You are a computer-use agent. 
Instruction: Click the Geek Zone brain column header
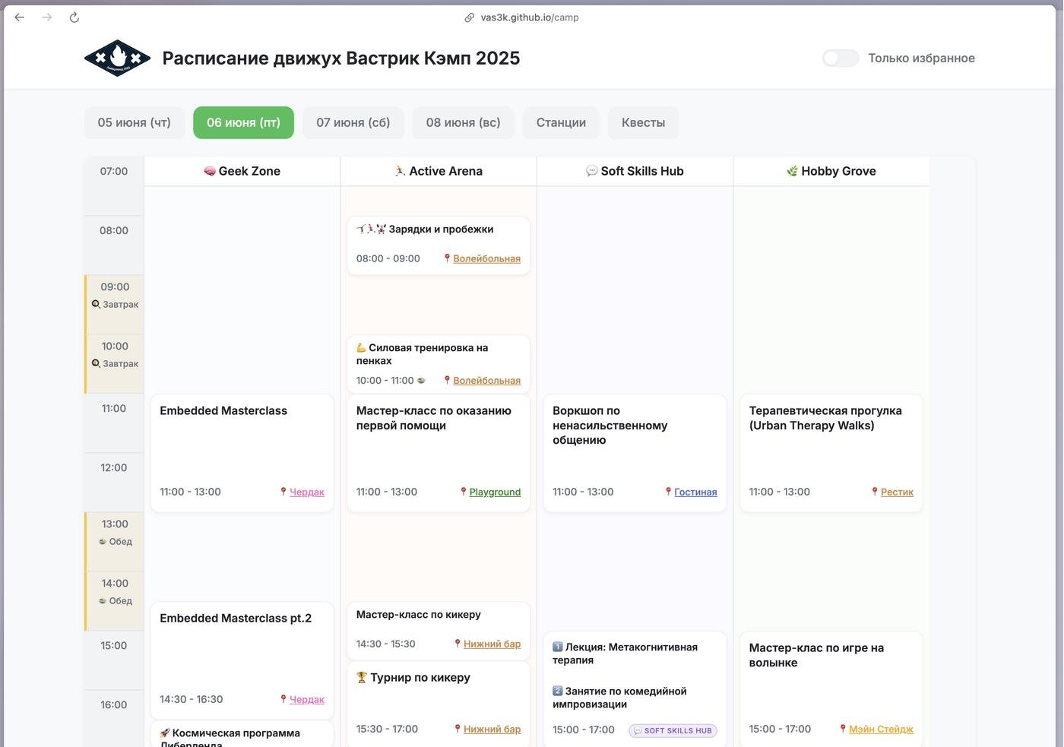tap(242, 171)
